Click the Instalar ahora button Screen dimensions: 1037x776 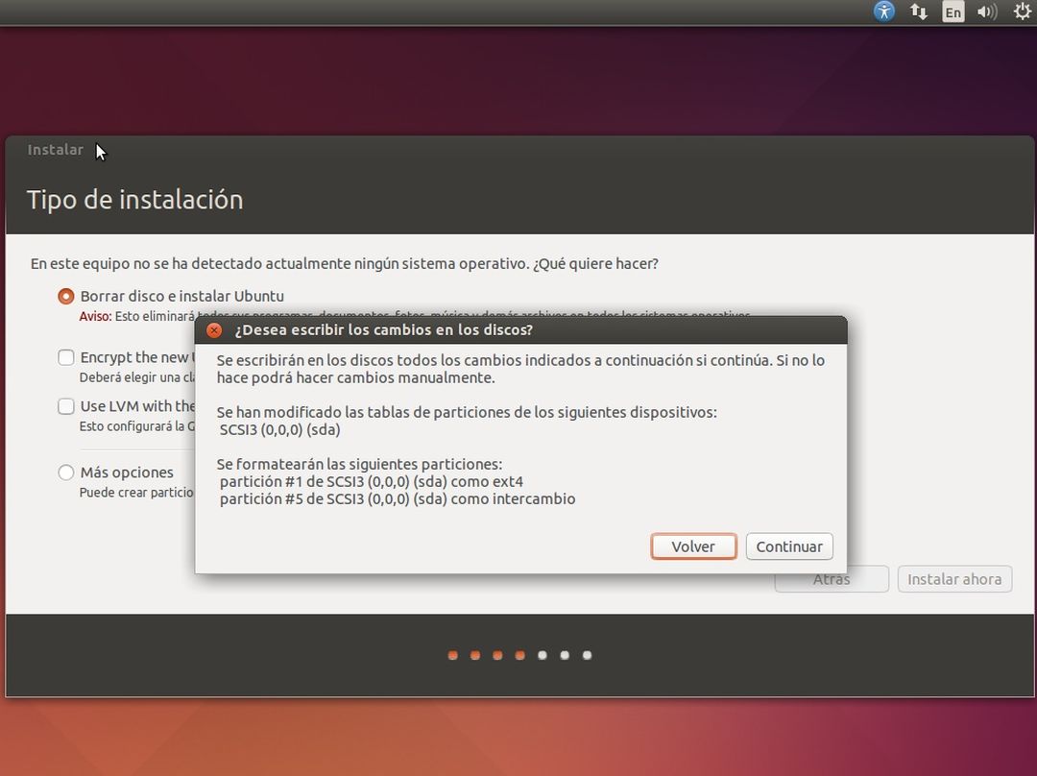pyautogui.click(x=954, y=578)
